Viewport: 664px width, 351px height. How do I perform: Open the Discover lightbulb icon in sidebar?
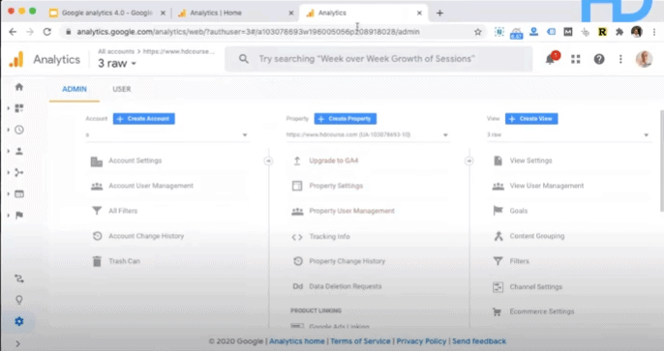tap(19, 300)
